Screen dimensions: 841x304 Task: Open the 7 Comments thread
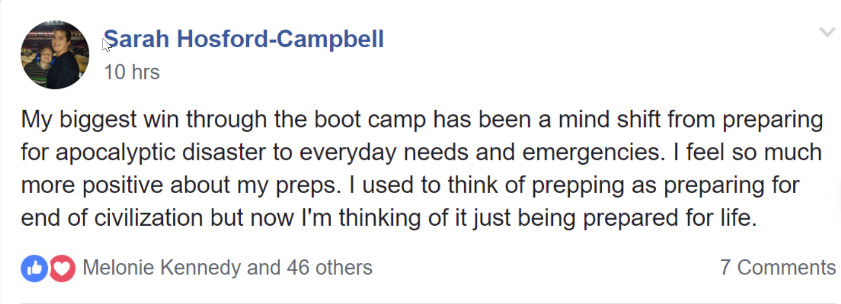pyautogui.click(x=778, y=267)
